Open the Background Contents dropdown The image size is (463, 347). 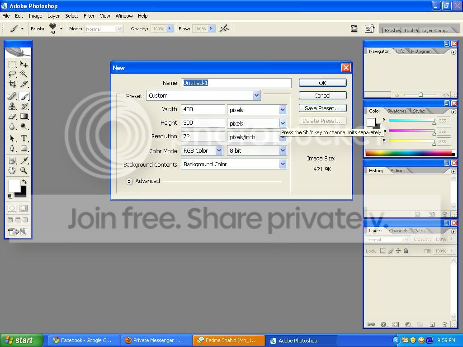pyautogui.click(x=283, y=164)
